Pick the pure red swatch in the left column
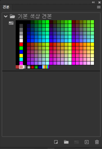 point(21,44)
